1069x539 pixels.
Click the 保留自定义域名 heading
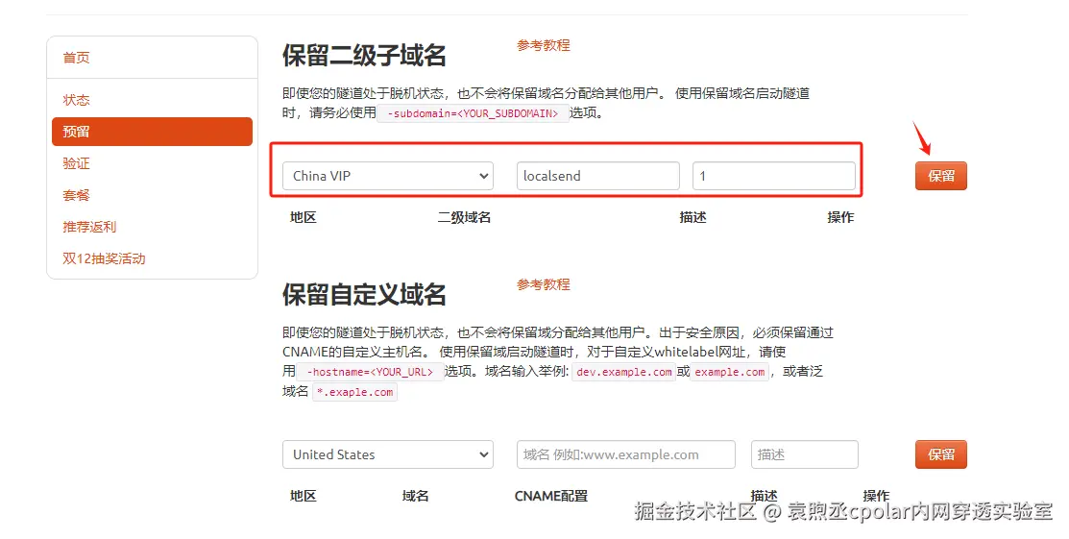pos(364,295)
